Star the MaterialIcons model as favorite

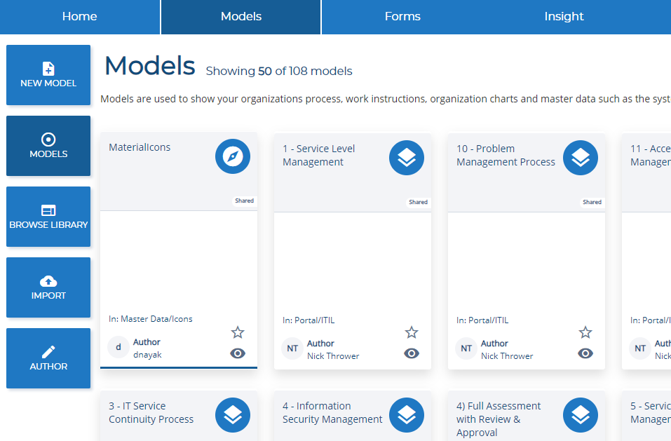pyautogui.click(x=238, y=332)
